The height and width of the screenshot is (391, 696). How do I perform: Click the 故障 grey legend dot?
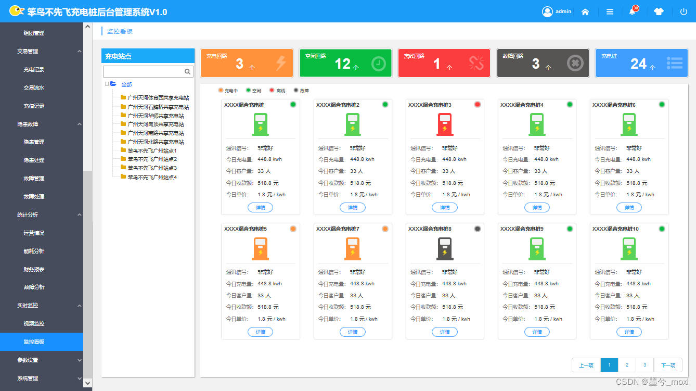tap(296, 90)
